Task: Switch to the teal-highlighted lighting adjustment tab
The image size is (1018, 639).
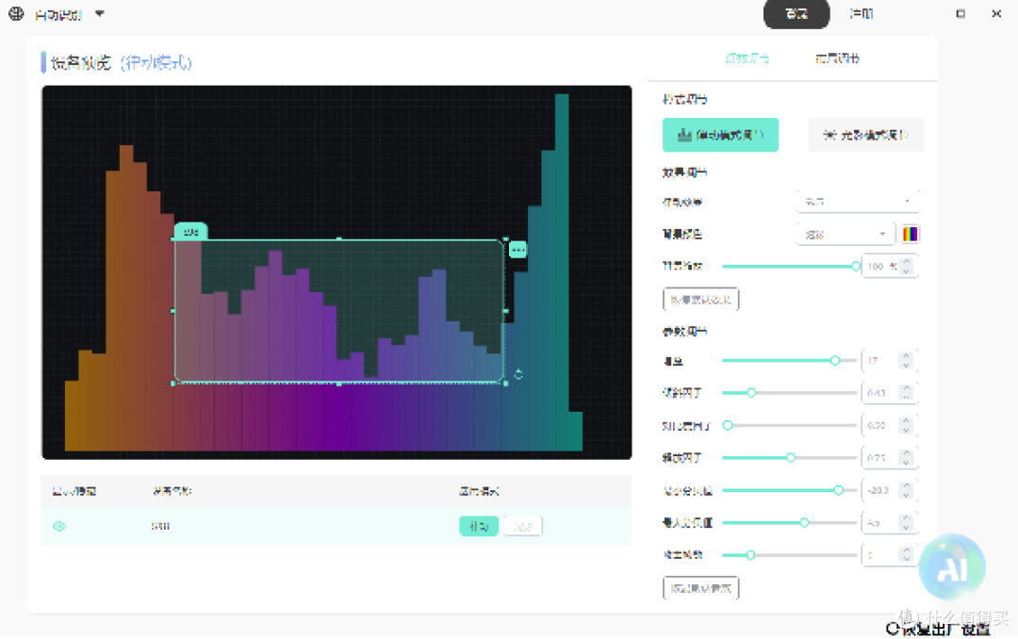Action: coord(747,58)
